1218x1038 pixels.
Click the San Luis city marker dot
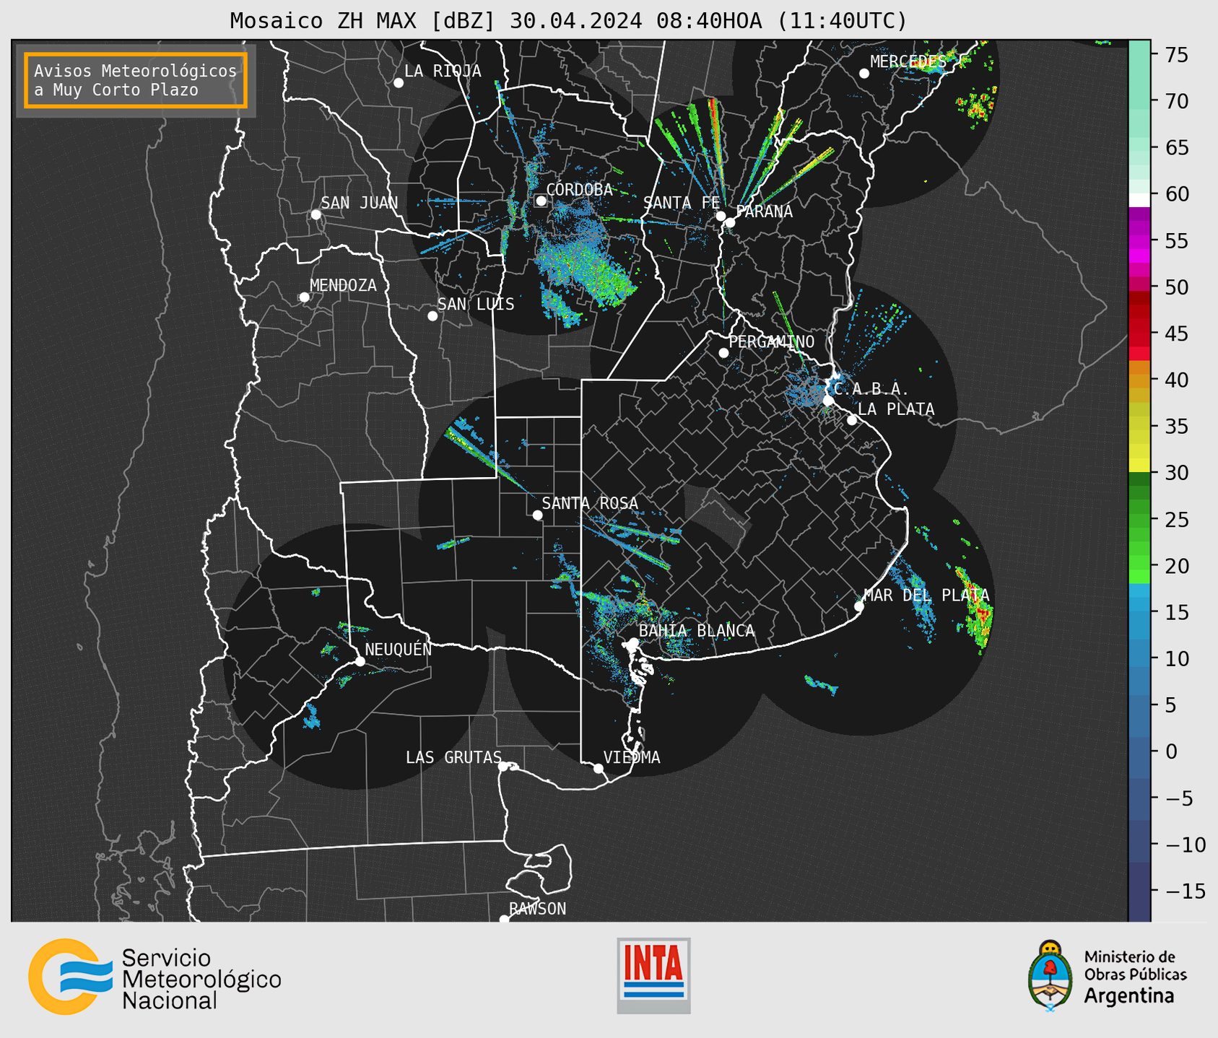click(432, 316)
